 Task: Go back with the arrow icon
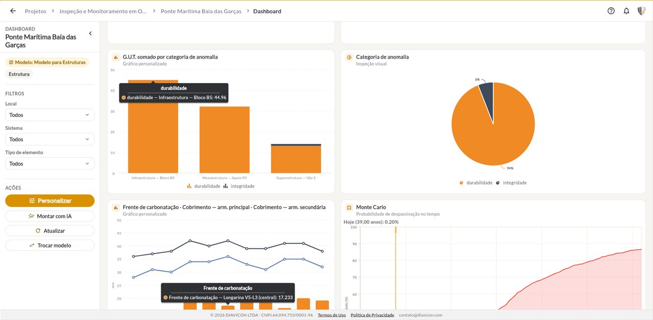pyautogui.click(x=13, y=11)
